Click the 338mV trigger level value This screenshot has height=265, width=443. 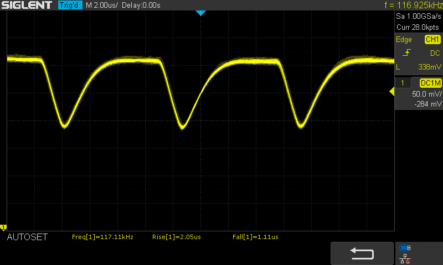click(430, 67)
